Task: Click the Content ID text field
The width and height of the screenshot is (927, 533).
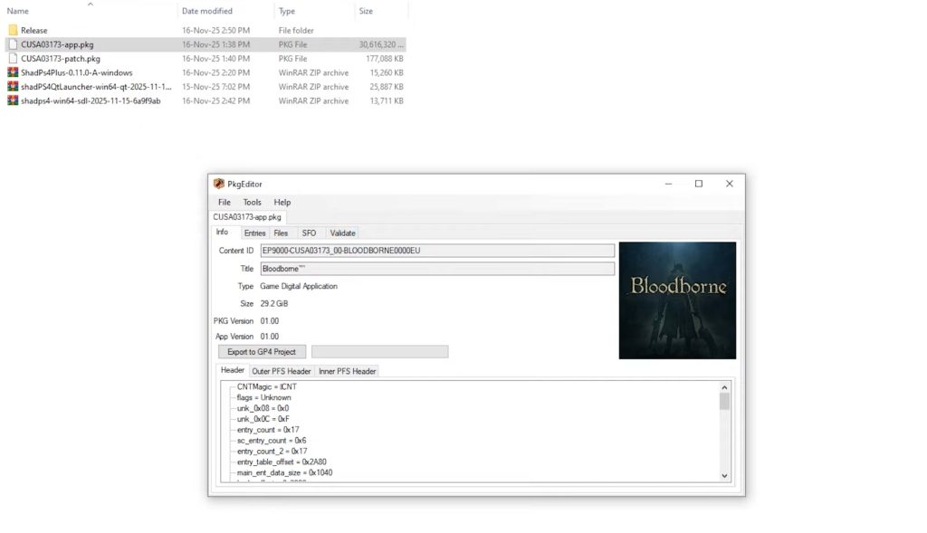Action: [436, 251]
